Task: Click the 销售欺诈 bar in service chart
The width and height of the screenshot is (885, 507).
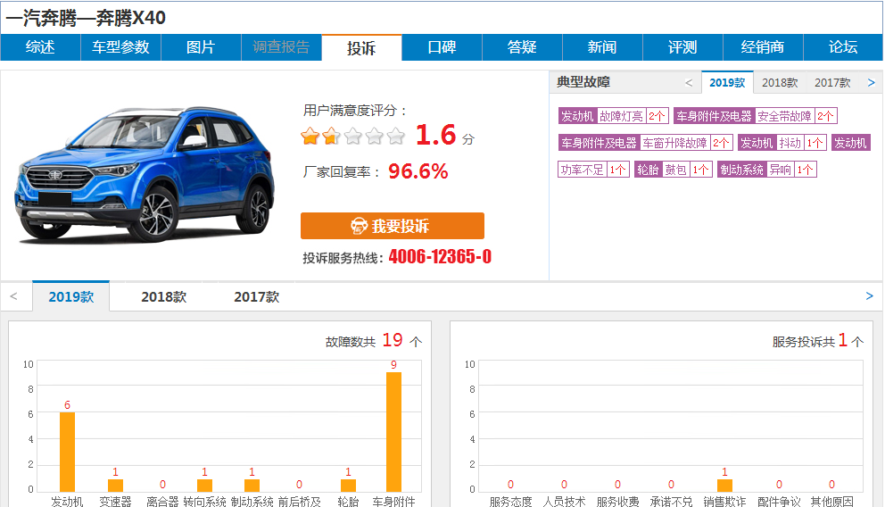Action: [724, 485]
